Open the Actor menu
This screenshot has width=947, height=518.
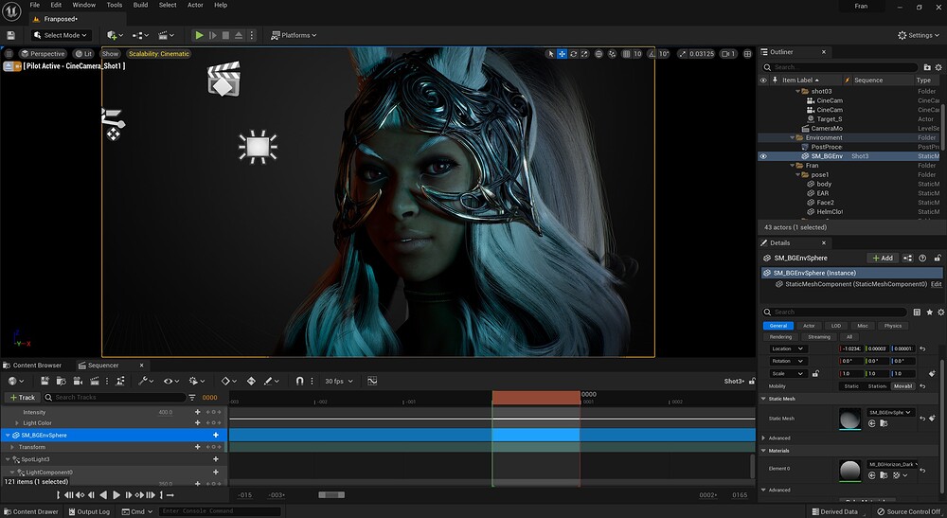tap(195, 5)
